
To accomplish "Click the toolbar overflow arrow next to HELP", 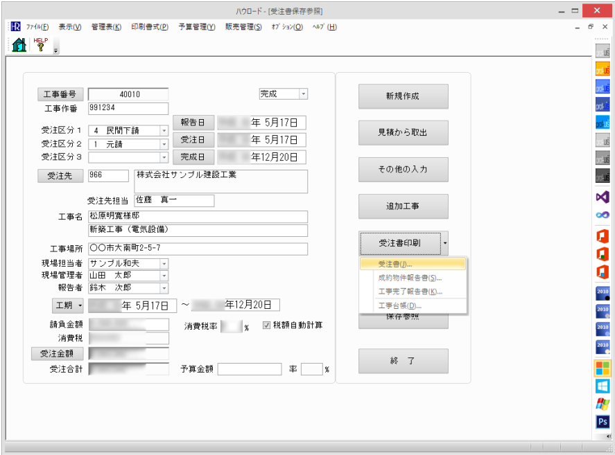I will pyautogui.click(x=56, y=51).
